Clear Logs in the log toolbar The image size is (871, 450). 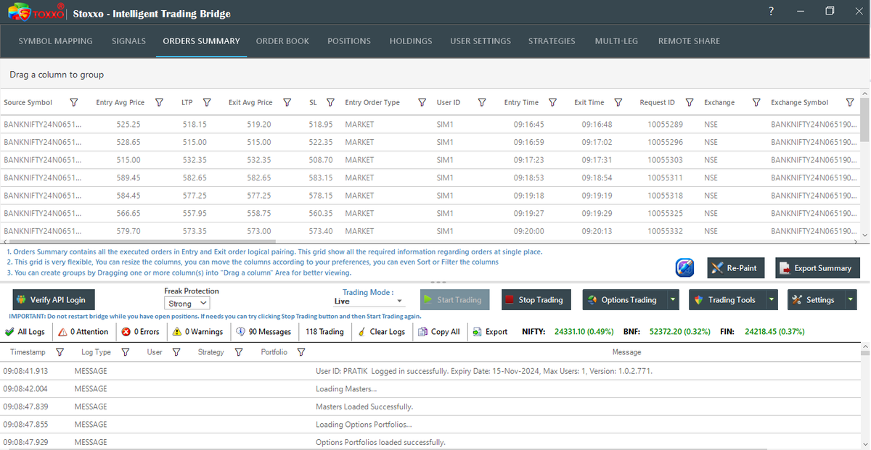point(380,332)
